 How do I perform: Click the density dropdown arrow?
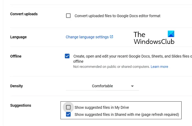pos(132,86)
